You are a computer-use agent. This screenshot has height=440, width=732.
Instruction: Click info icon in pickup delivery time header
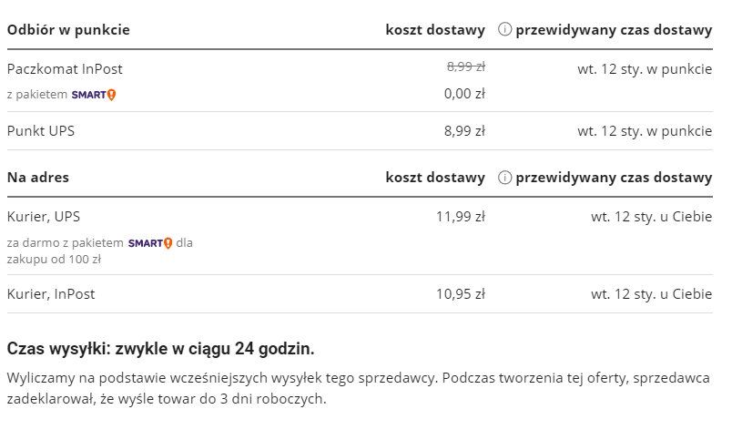coord(504,30)
